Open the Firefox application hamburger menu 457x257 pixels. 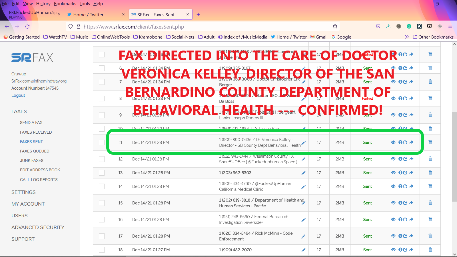(450, 26)
